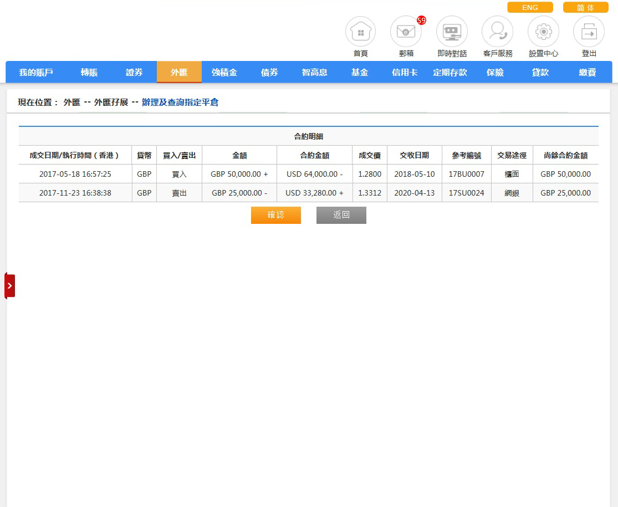Open the 強積金 navigation tab
The image size is (618, 507).
224,73
